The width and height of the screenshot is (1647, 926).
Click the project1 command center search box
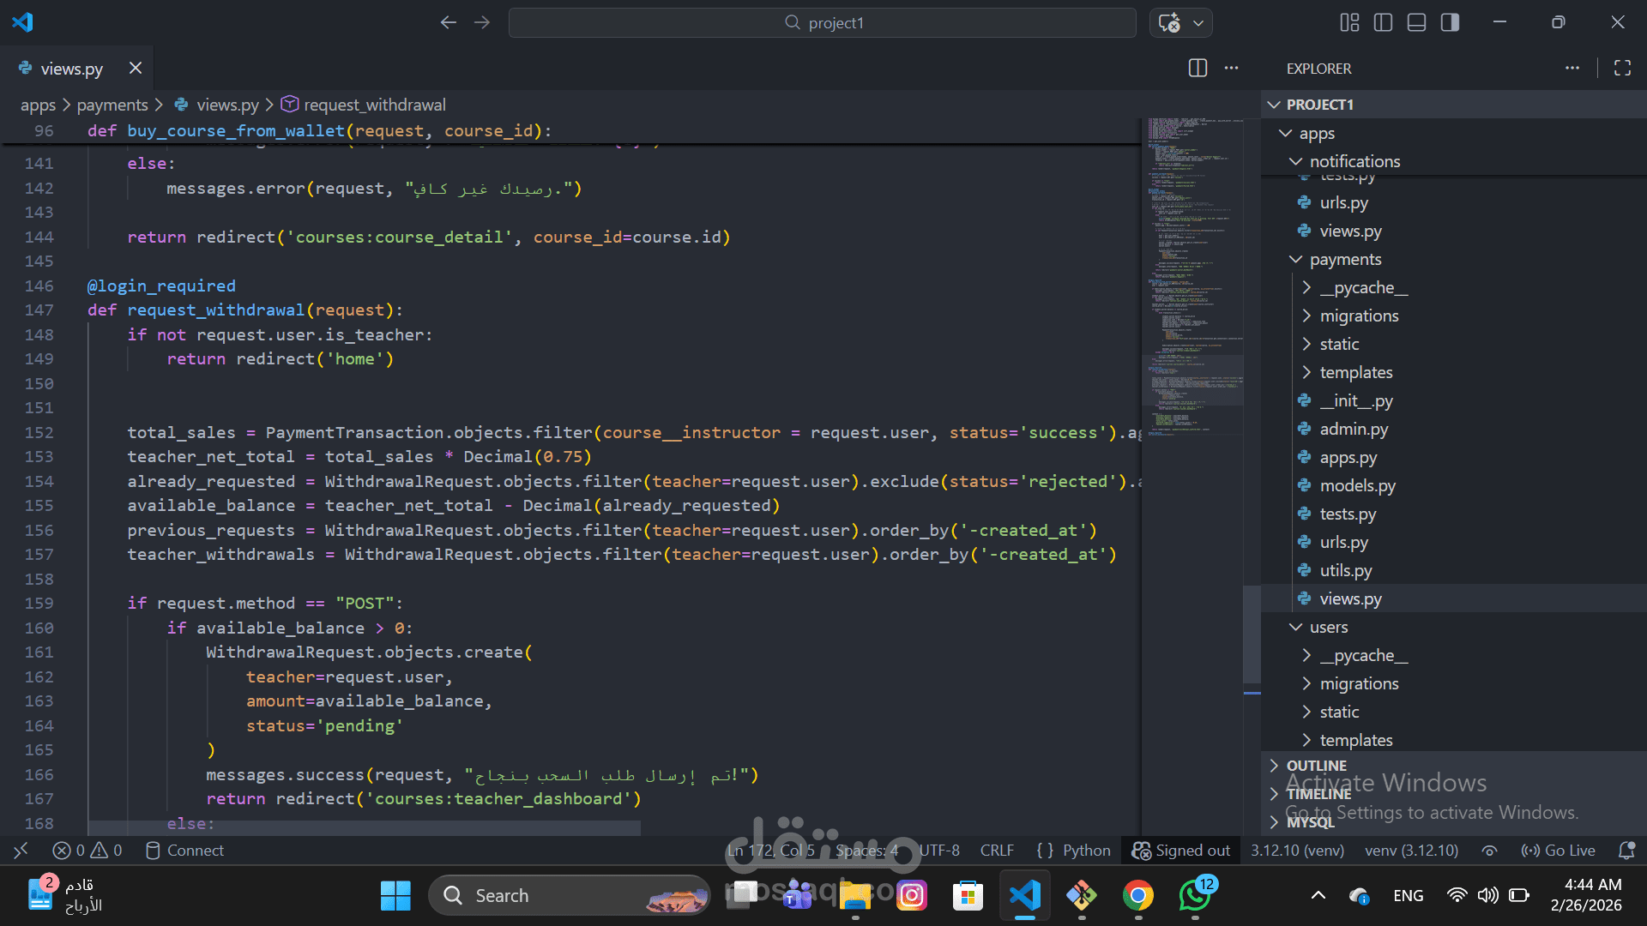822,22
